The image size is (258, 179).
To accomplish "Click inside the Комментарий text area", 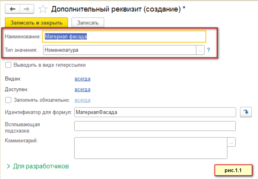I will [151, 148].
